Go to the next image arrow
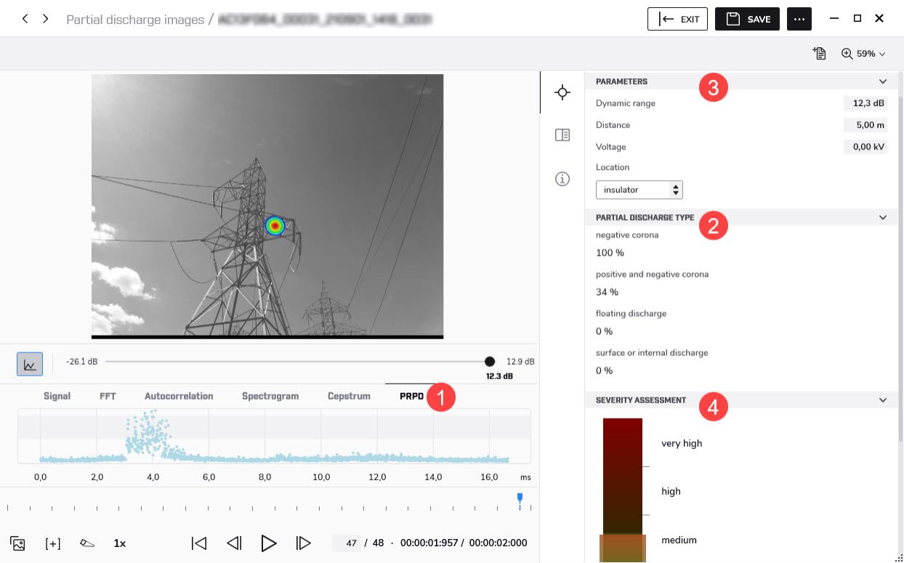 (46, 19)
